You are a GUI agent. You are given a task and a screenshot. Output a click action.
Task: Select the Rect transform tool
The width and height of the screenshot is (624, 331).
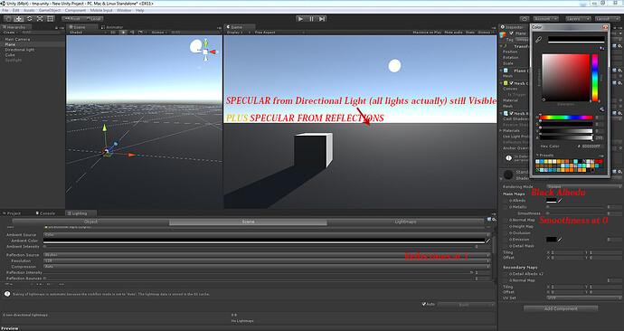tap(50, 19)
